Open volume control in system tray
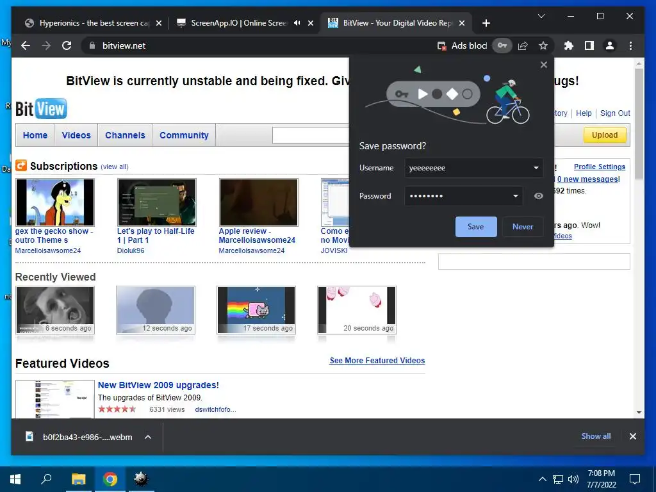This screenshot has width=656, height=492. coord(573,479)
